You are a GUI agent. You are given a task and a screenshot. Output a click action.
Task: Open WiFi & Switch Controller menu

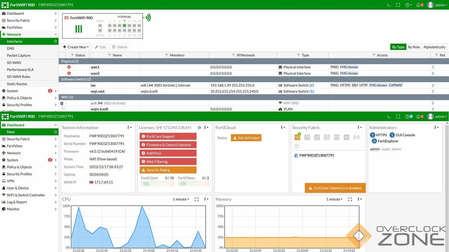(x=29, y=195)
